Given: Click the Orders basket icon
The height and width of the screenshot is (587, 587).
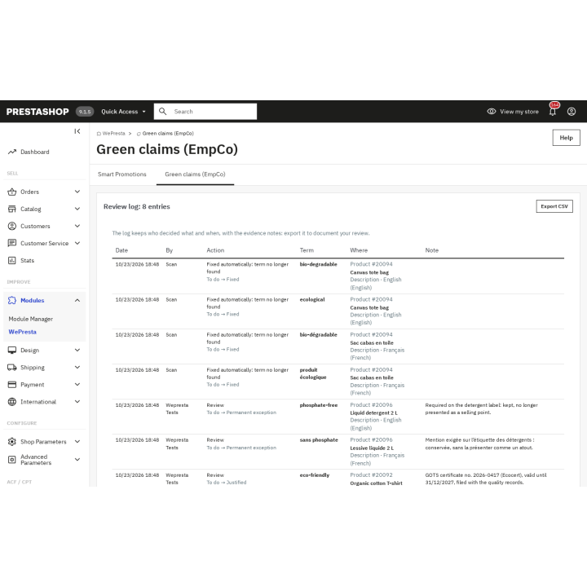Looking at the screenshot, I should pos(12,192).
